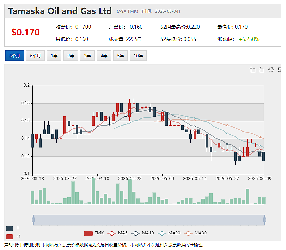286x250 pixels.
Task: Select the 1年 time range tab
Action: (x=54, y=56)
